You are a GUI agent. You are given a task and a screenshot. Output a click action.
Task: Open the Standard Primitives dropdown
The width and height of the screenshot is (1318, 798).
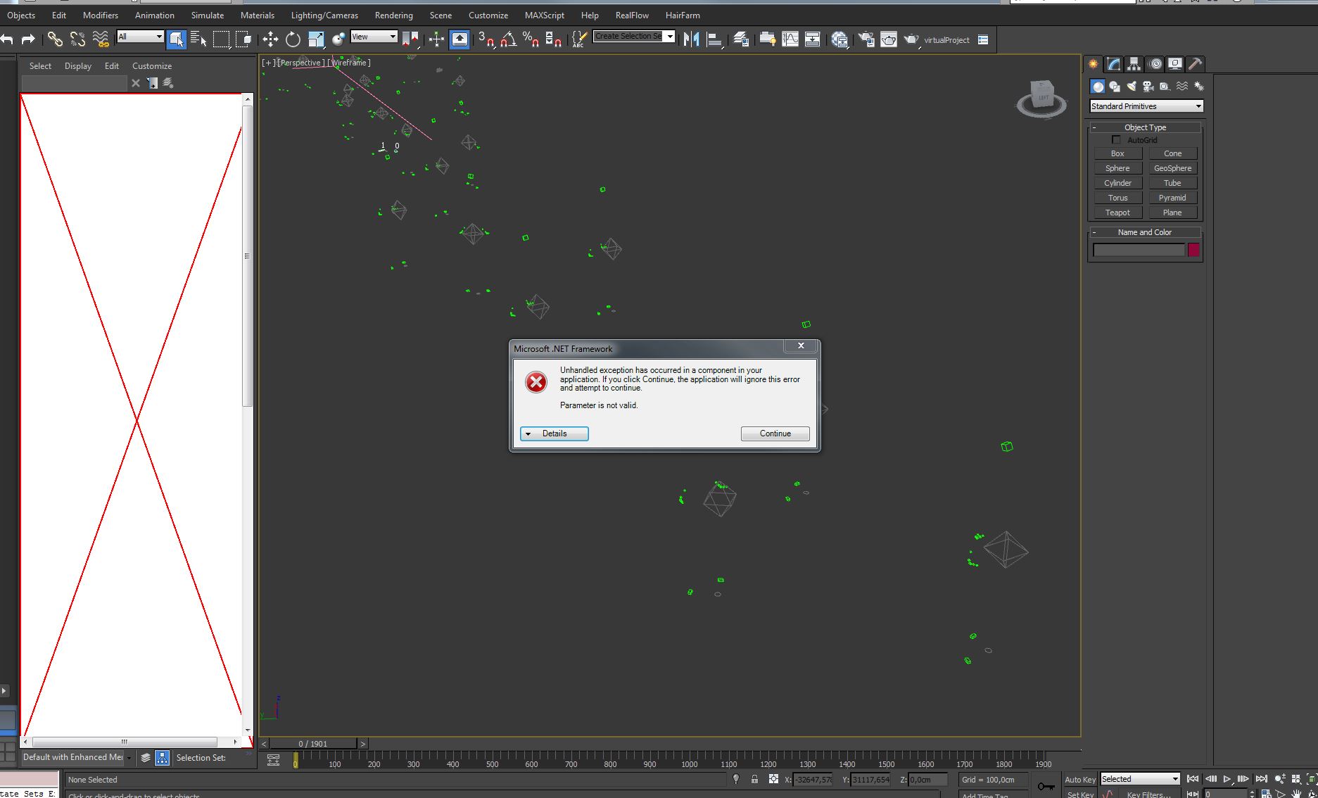click(1146, 106)
